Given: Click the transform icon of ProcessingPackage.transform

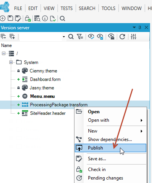Looking at the screenshot, I should point(25,105).
